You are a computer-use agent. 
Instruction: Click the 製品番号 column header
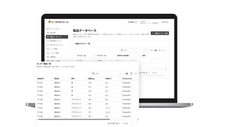(x=41, y=79)
